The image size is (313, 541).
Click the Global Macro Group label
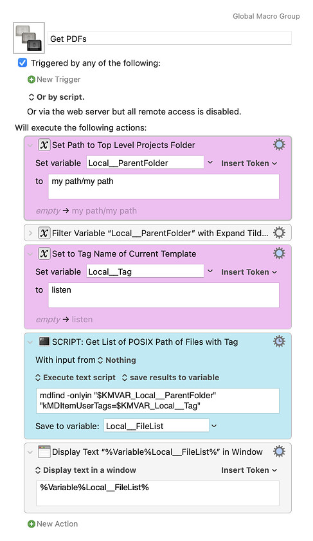click(266, 16)
